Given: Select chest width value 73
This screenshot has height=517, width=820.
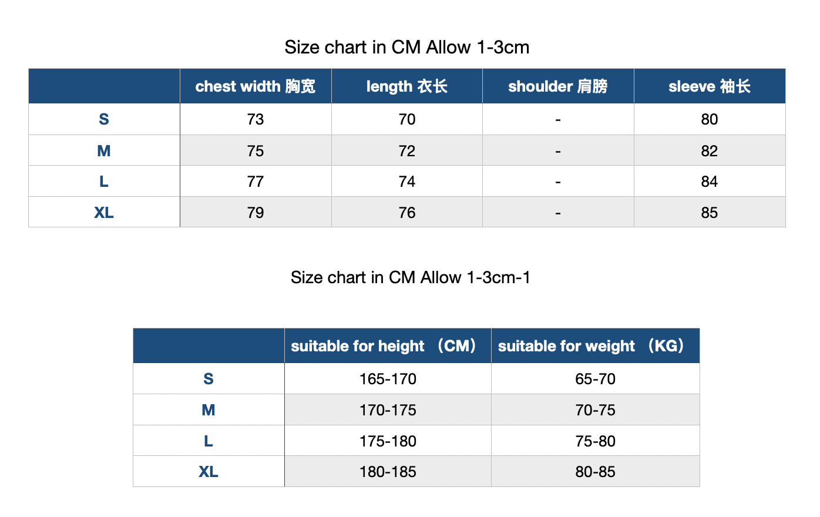Looking at the screenshot, I should (256, 119).
